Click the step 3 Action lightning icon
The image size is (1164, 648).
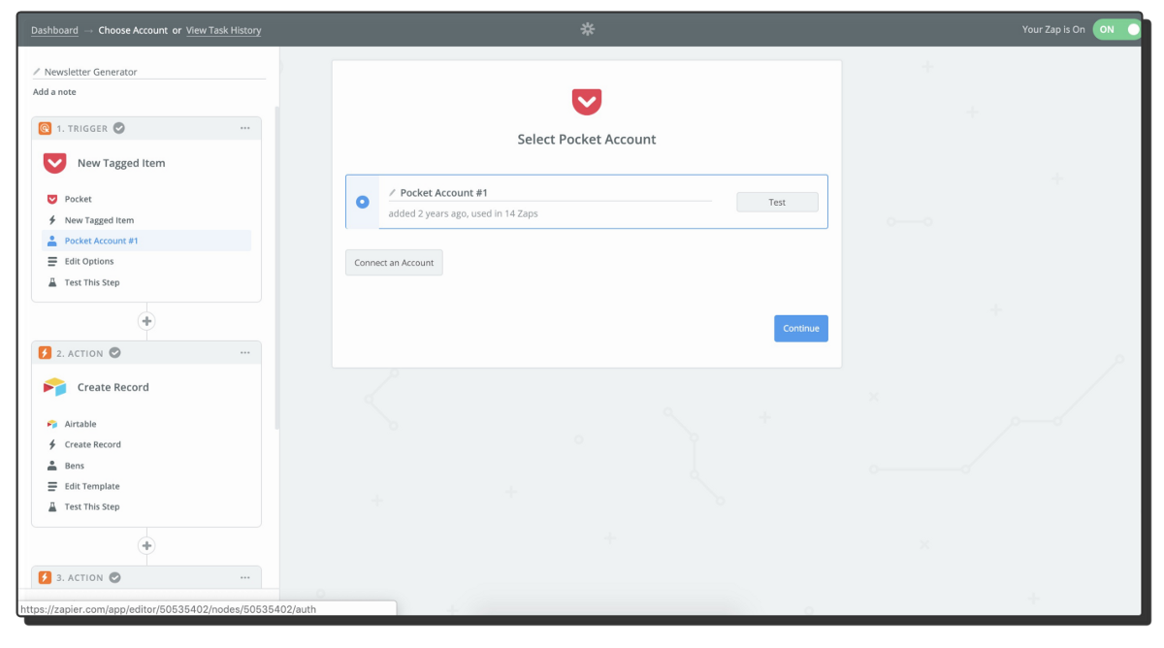pos(45,577)
